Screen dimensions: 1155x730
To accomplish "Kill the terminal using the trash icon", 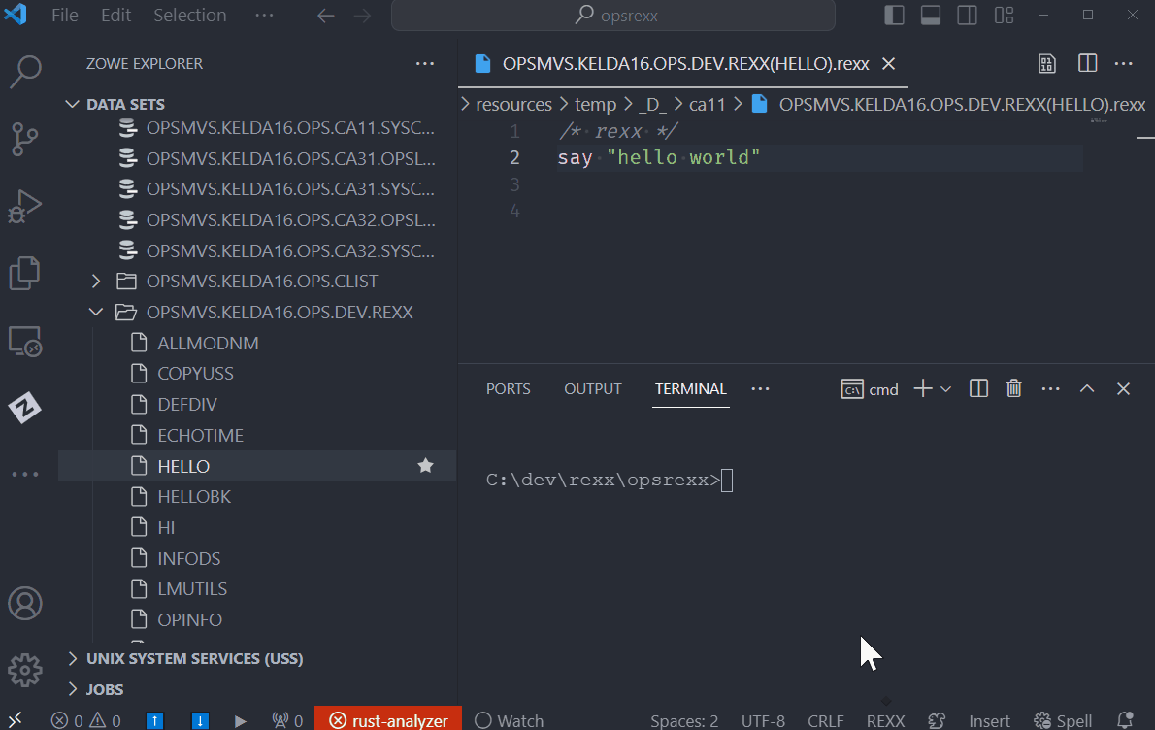I will point(1013,387).
